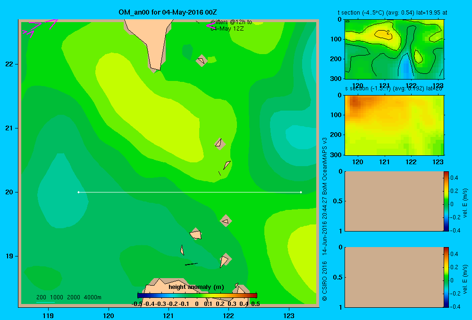Click depth label '300' on the s section axis
The width and height of the screenshot is (472, 320).
336,155
